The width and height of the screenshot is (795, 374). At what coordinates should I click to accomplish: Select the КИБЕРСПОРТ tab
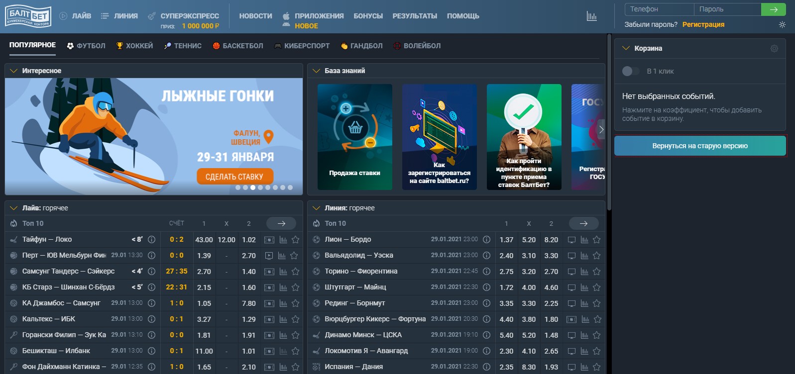pos(302,46)
